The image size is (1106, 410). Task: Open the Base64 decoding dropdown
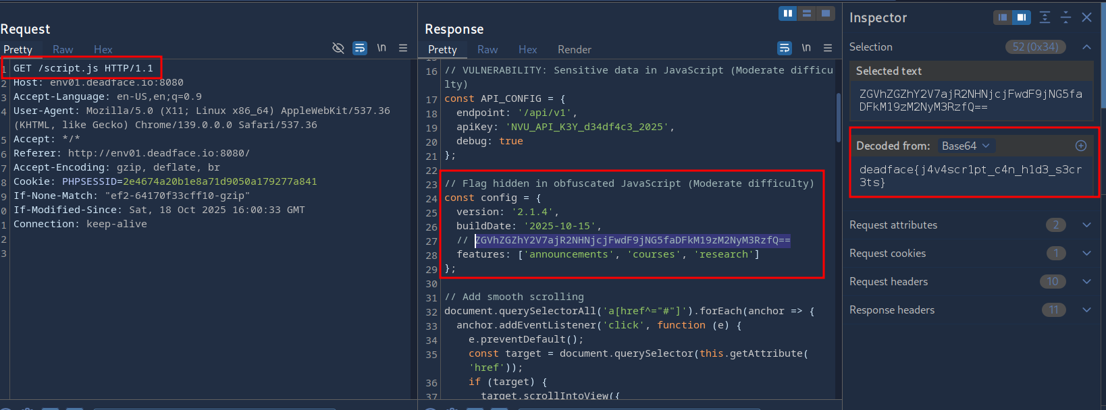(966, 146)
